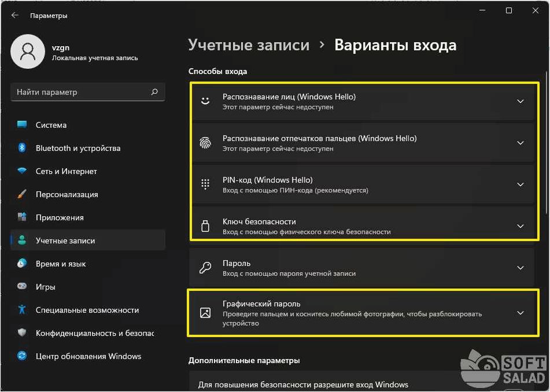Click the Центр обновления Windows update icon
This screenshot has width=550, height=392.
[22, 356]
